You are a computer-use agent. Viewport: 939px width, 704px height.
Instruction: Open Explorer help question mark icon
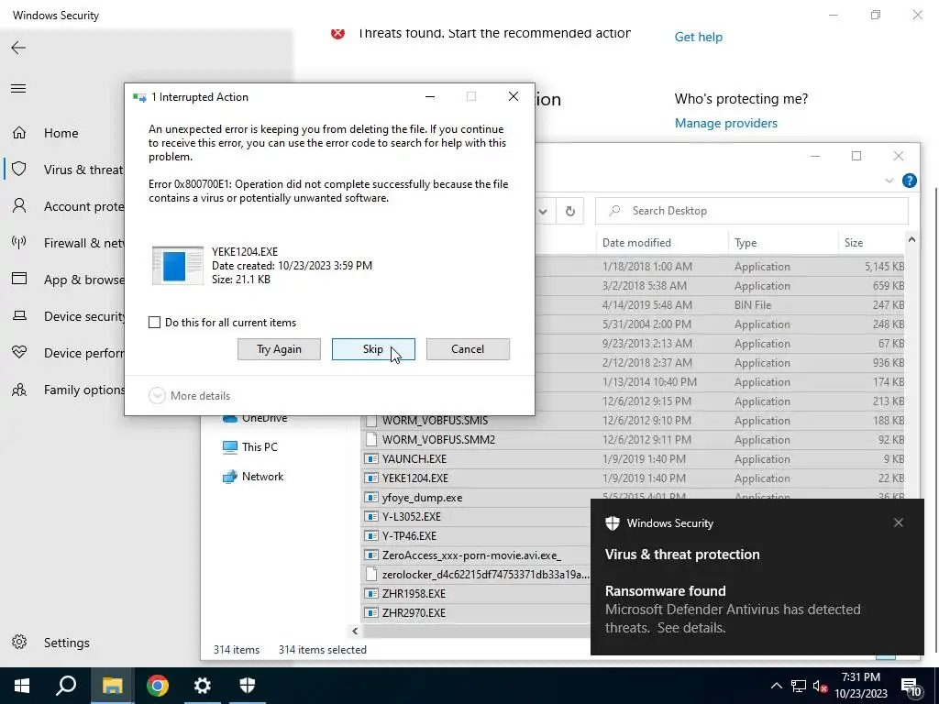[x=909, y=181]
